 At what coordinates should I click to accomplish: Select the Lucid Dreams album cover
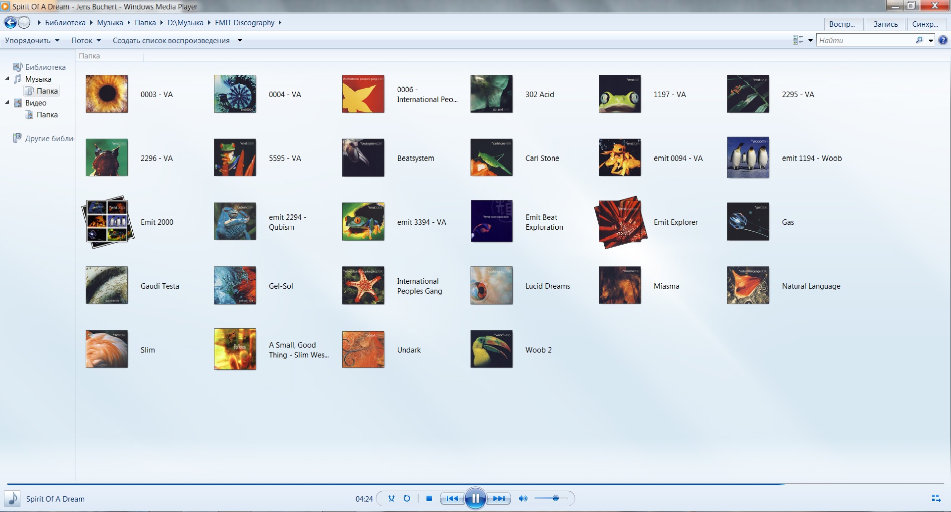[x=491, y=286]
